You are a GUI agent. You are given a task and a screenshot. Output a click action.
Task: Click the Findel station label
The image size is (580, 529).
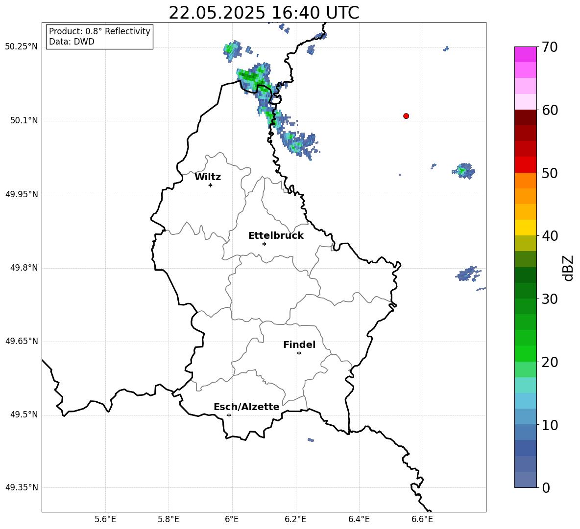tap(299, 345)
